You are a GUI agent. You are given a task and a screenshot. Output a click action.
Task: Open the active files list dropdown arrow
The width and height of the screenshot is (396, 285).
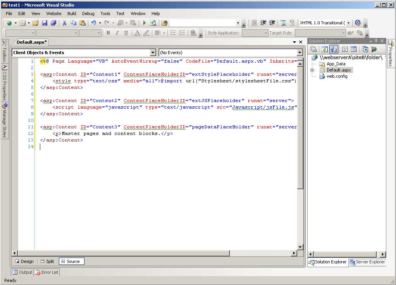294,42
